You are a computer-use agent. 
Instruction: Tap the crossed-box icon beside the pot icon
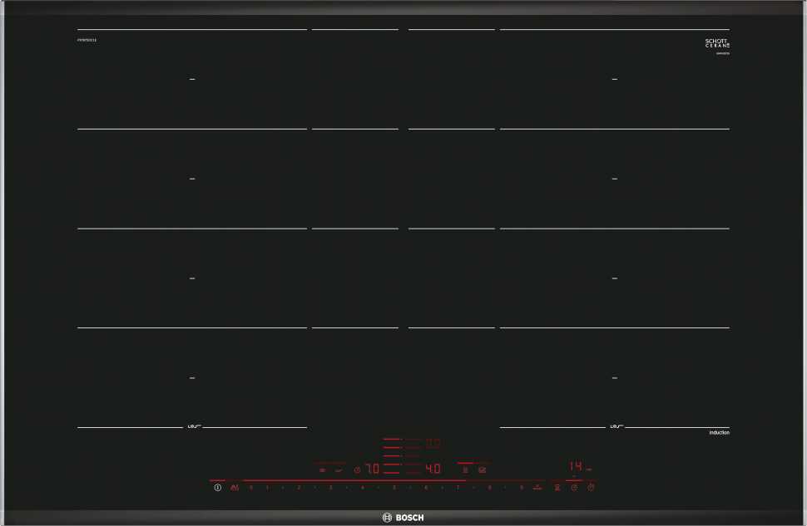[x=482, y=469]
